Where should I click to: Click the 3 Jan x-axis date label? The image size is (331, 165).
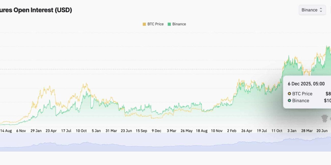(292, 131)
